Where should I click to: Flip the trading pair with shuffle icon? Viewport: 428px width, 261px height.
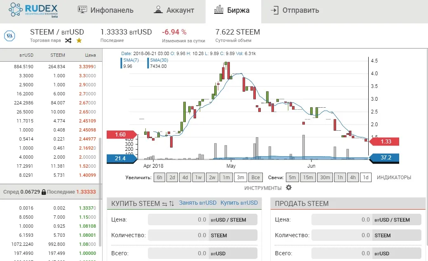(x=68, y=40)
